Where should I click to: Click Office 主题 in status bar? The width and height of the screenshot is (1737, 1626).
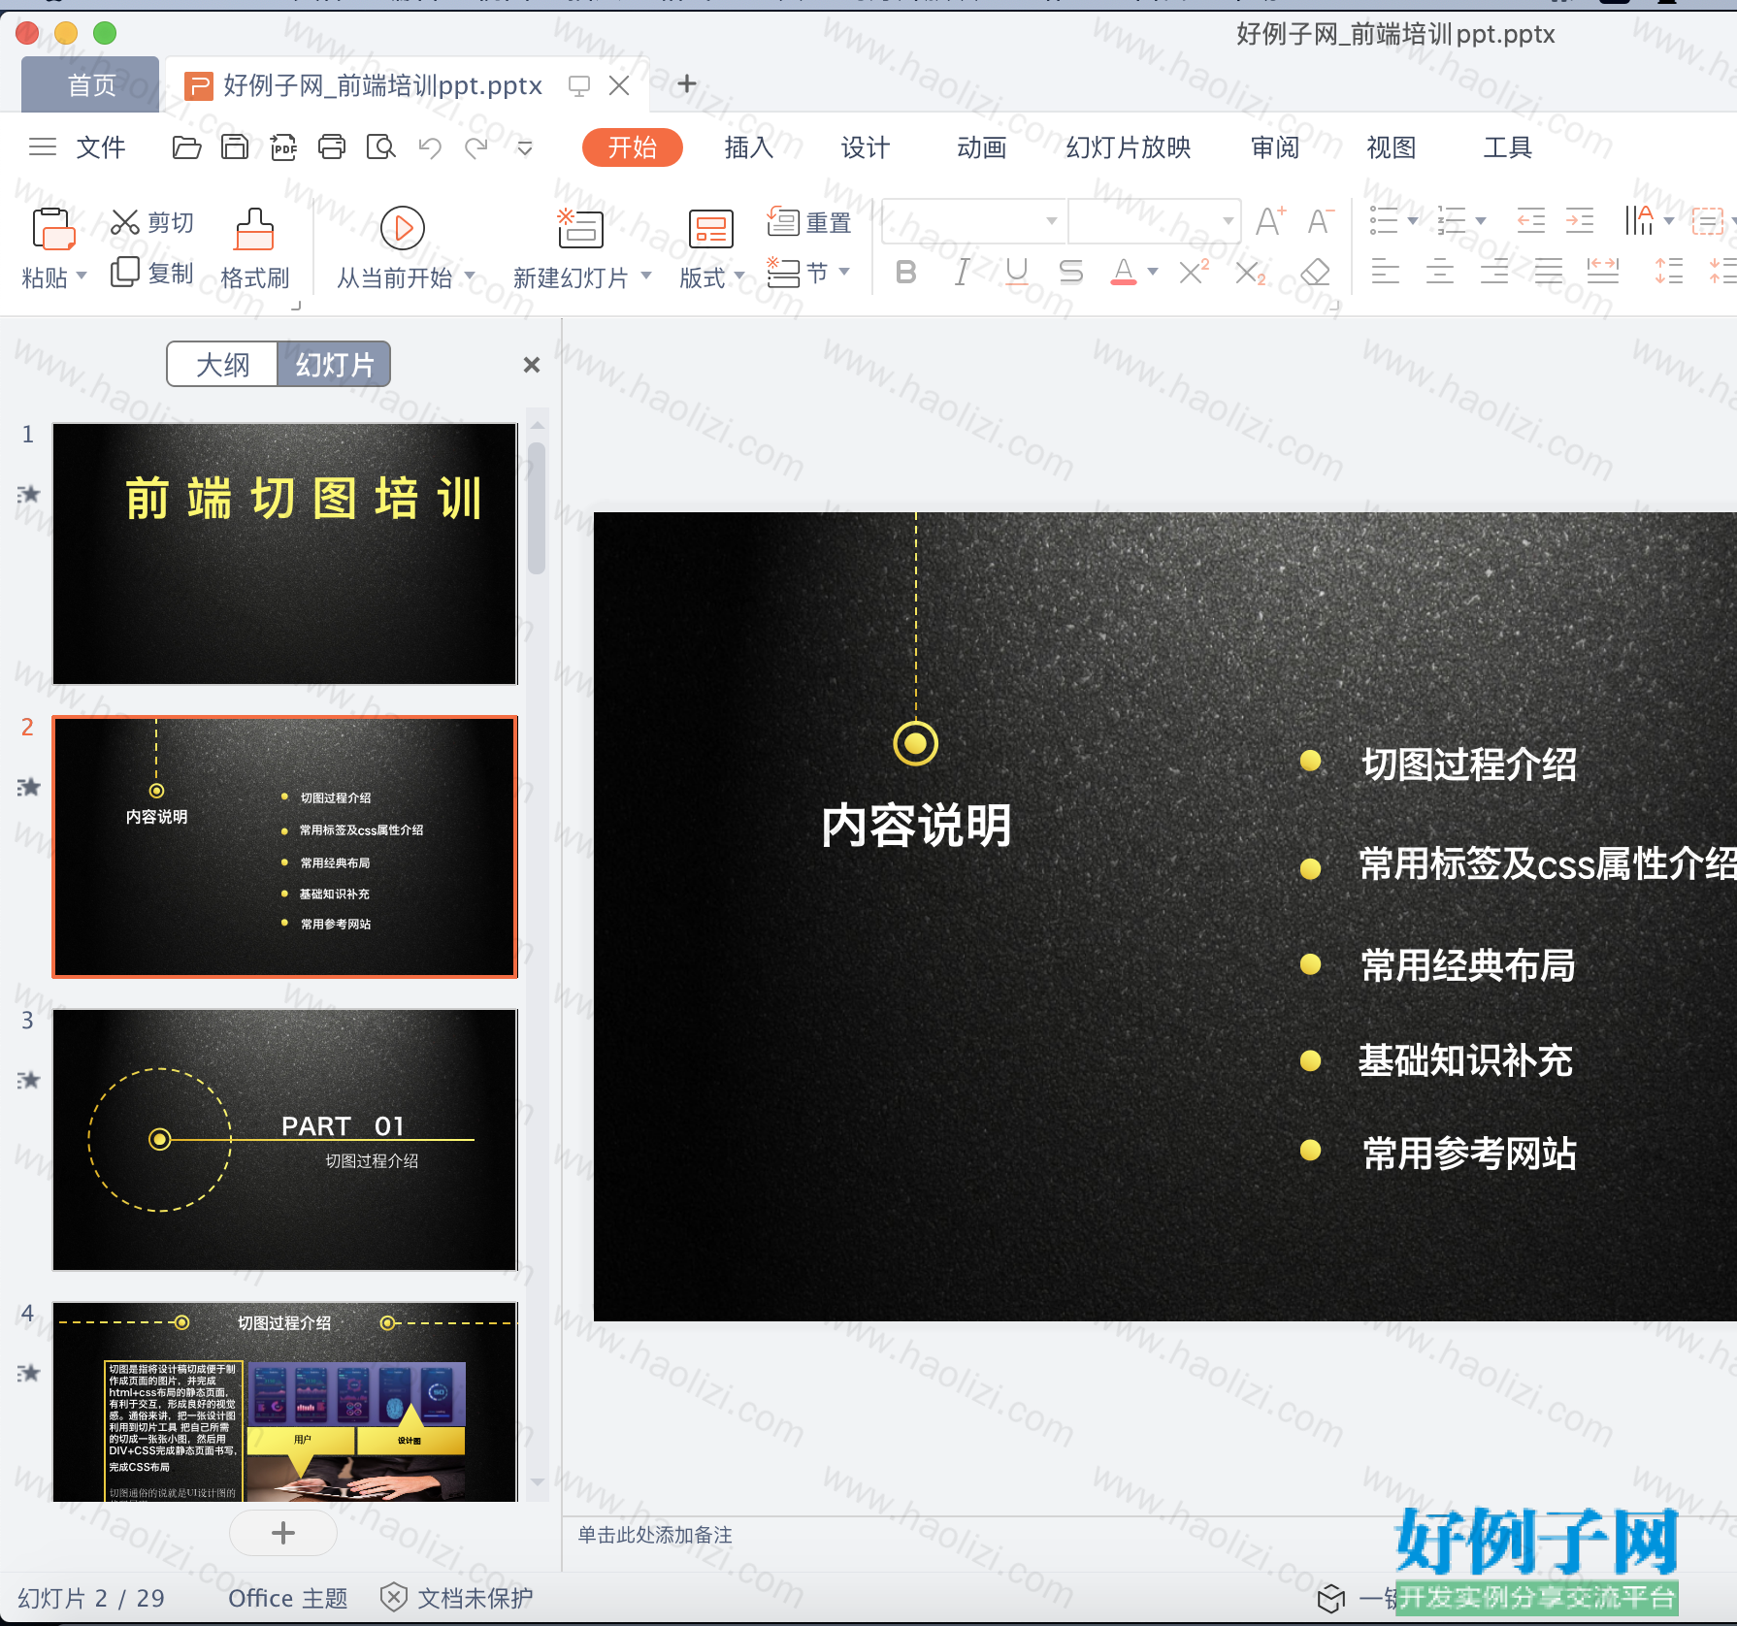288,1598
